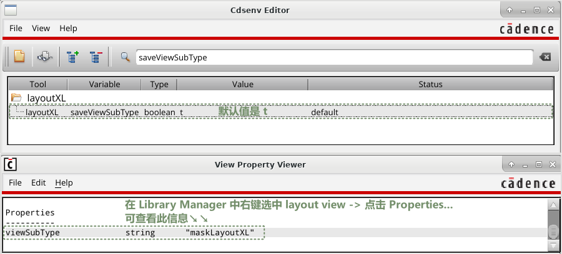
Task: Maximize the Cdsenv Editor window
Action: coord(536,10)
